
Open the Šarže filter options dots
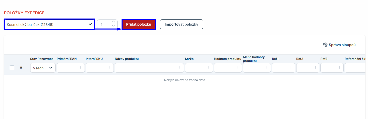[x=209, y=68]
